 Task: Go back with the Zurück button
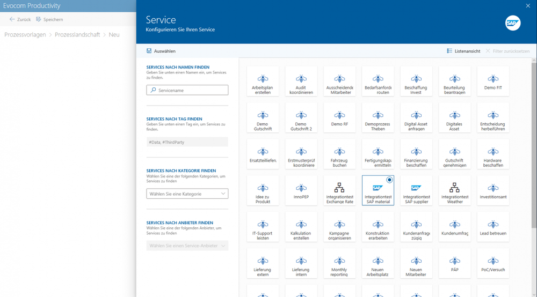point(20,19)
